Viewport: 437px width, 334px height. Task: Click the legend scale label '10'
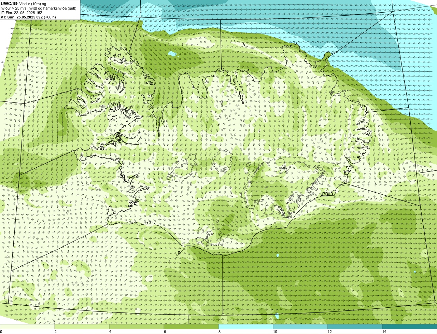[x=275, y=332]
